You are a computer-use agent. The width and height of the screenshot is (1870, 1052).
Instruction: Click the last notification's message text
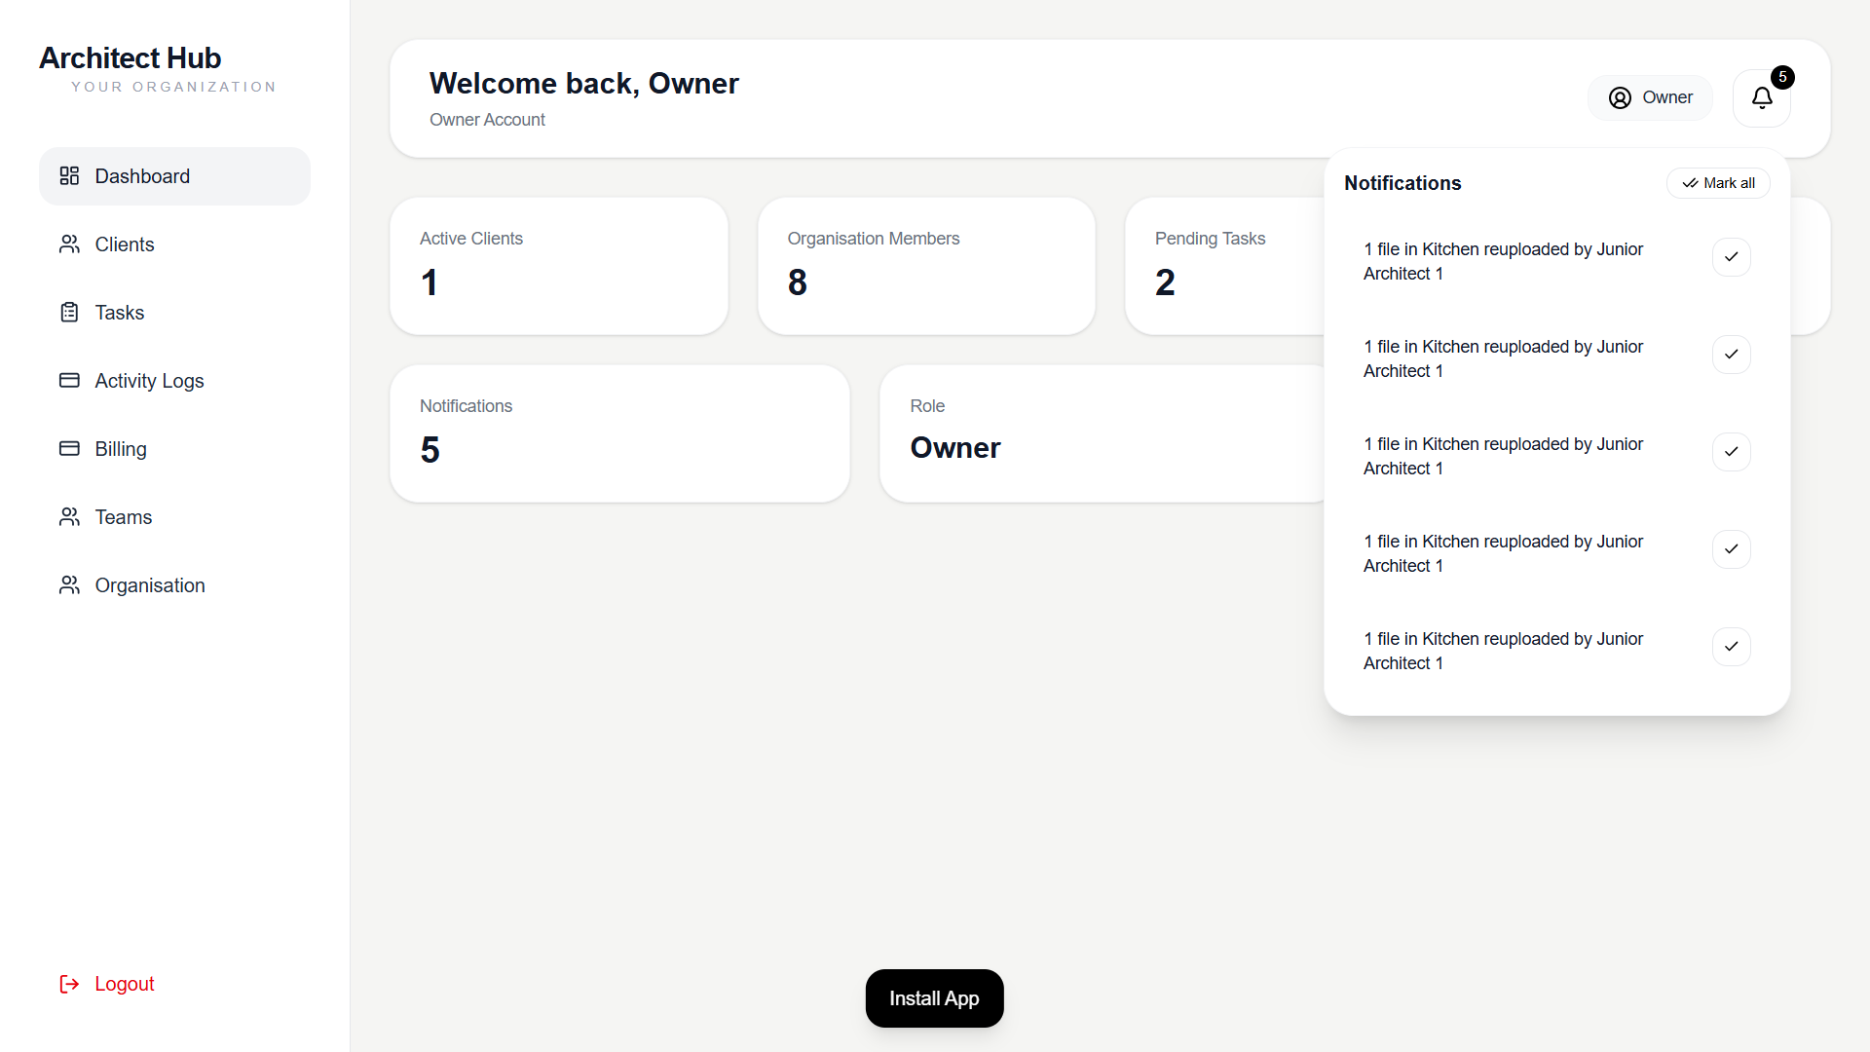[x=1503, y=651]
